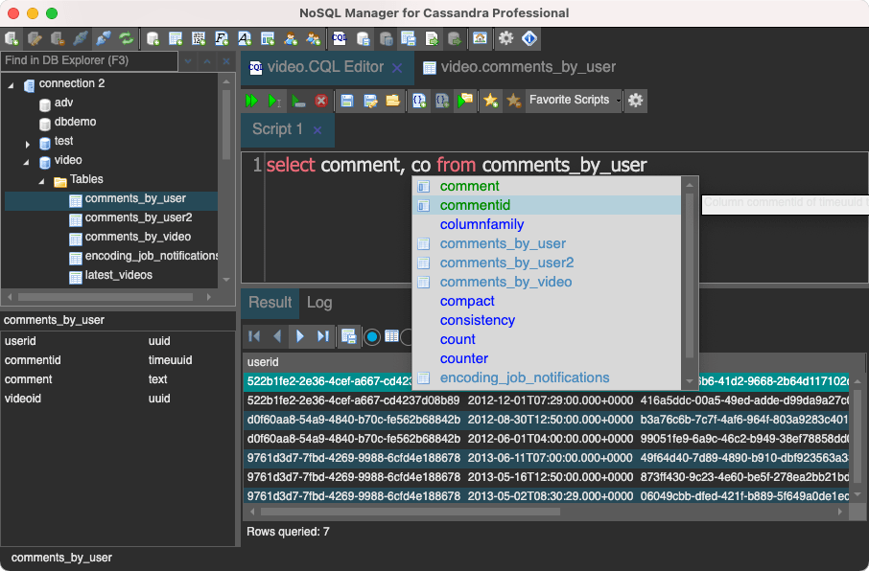Screen dimensions: 869x571
Task: Go to the next record in results
Action: [300, 336]
